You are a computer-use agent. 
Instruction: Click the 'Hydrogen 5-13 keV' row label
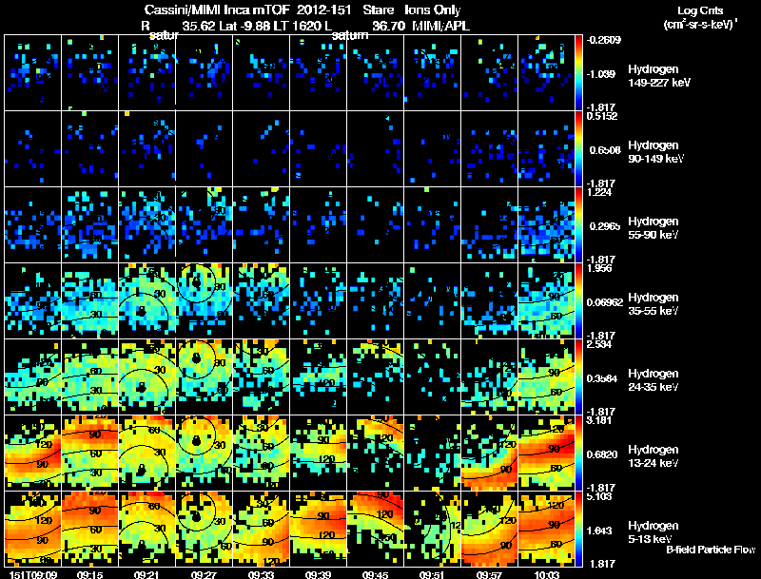(653, 532)
